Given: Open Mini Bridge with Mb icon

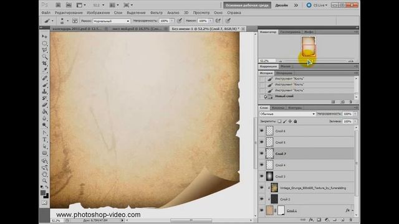Looking at the screenshot, I should tap(69, 5).
